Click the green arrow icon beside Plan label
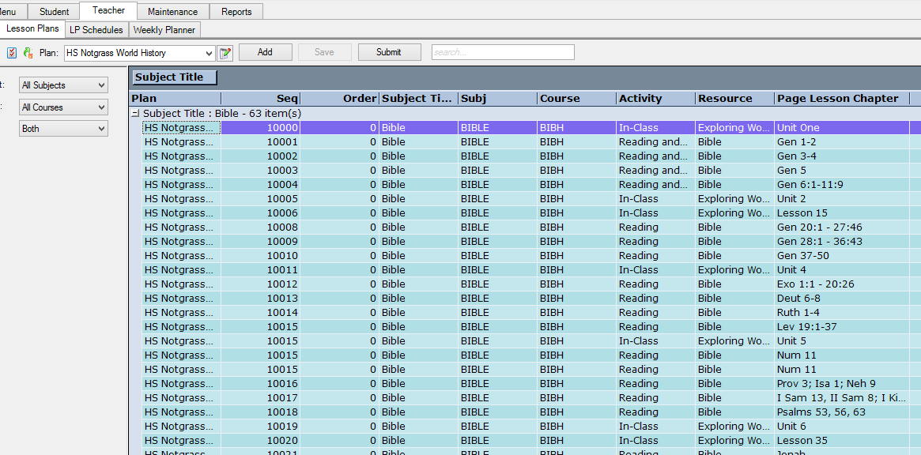 coord(28,53)
